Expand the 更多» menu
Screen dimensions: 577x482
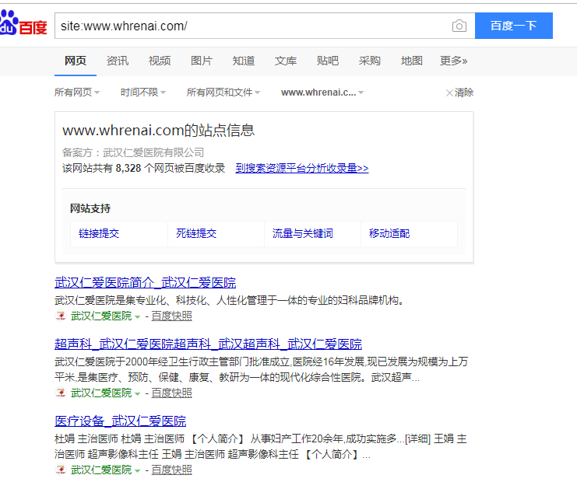tap(453, 61)
